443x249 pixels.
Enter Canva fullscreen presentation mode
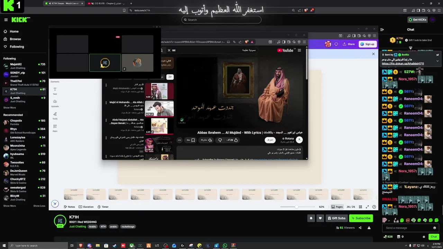[x=367, y=207]
